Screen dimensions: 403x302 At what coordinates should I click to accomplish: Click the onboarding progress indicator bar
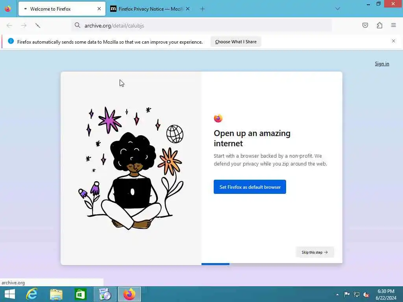pos(215,264)
